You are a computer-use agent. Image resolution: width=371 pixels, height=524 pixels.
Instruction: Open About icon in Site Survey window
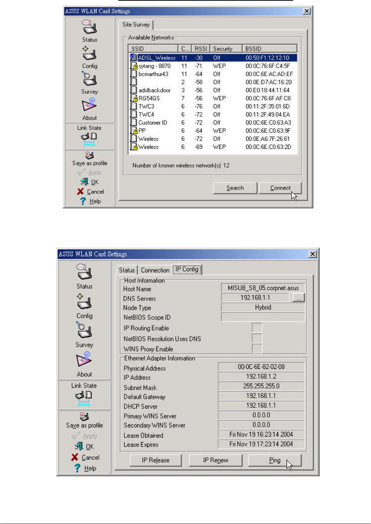[x=89, y=105]
